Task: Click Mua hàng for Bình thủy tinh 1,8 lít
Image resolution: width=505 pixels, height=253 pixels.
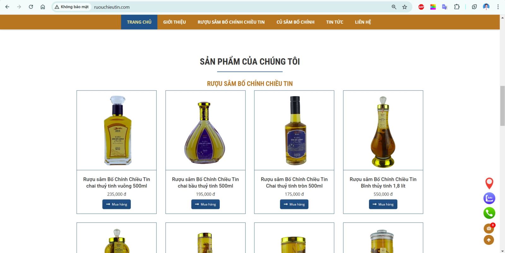Action: [x=383, y=204]
